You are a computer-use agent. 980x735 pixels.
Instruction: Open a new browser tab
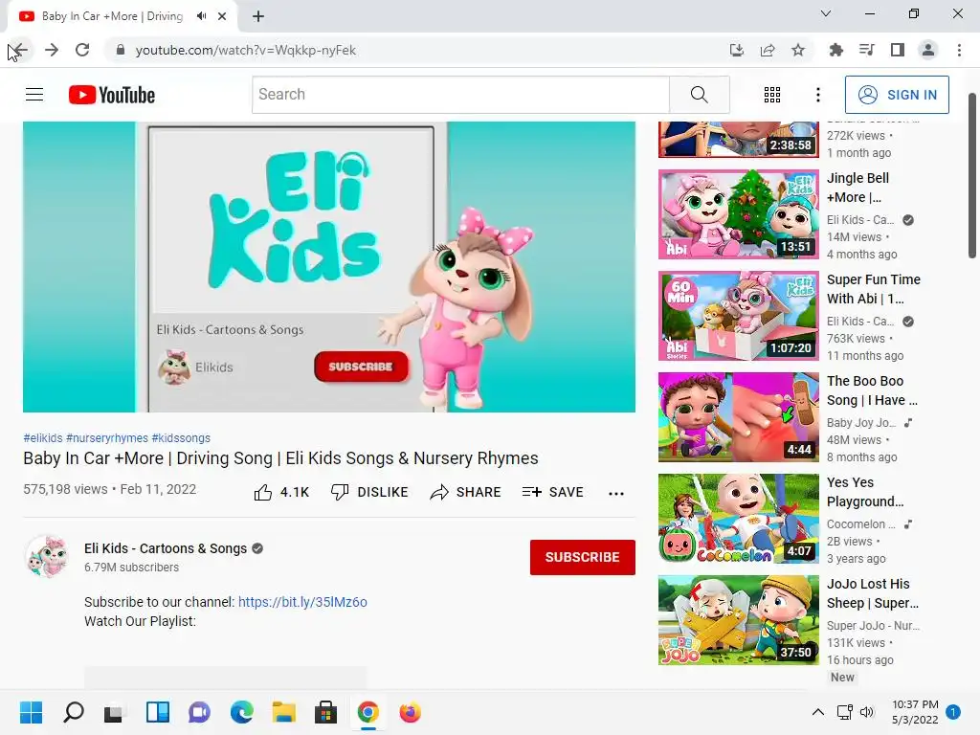click(x=258, y=16)
